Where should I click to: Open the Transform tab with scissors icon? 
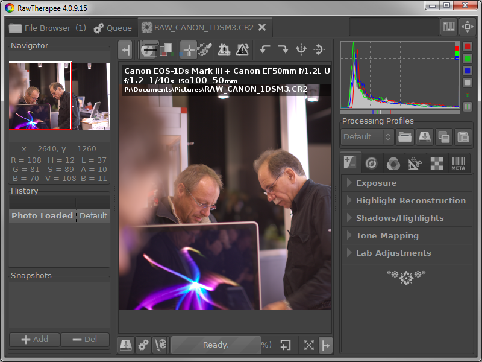(x=414, y=163)
